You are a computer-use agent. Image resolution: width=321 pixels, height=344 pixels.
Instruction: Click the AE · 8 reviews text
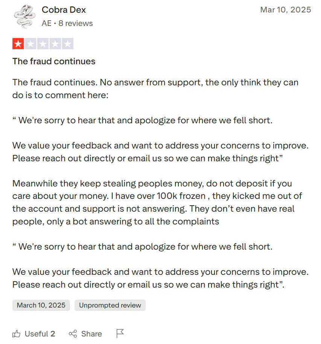pyautogui.click(x=67, y=23)
